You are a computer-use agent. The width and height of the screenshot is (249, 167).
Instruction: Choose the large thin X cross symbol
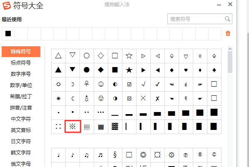pyautogui.click(x=143, y=98)
